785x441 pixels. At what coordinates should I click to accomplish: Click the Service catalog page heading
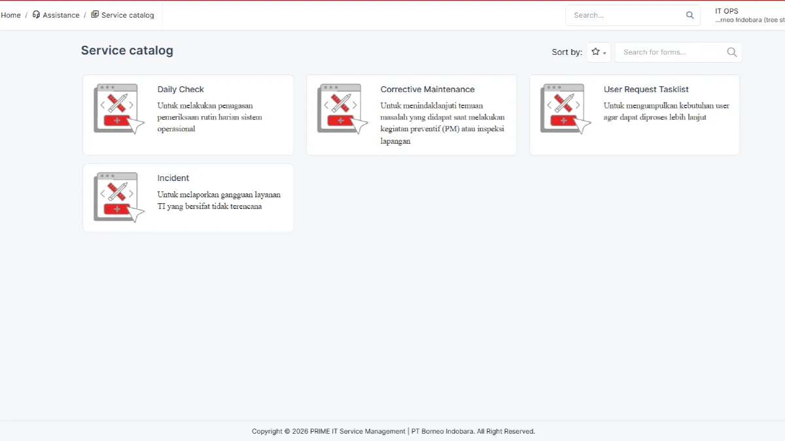coord(127,50)
